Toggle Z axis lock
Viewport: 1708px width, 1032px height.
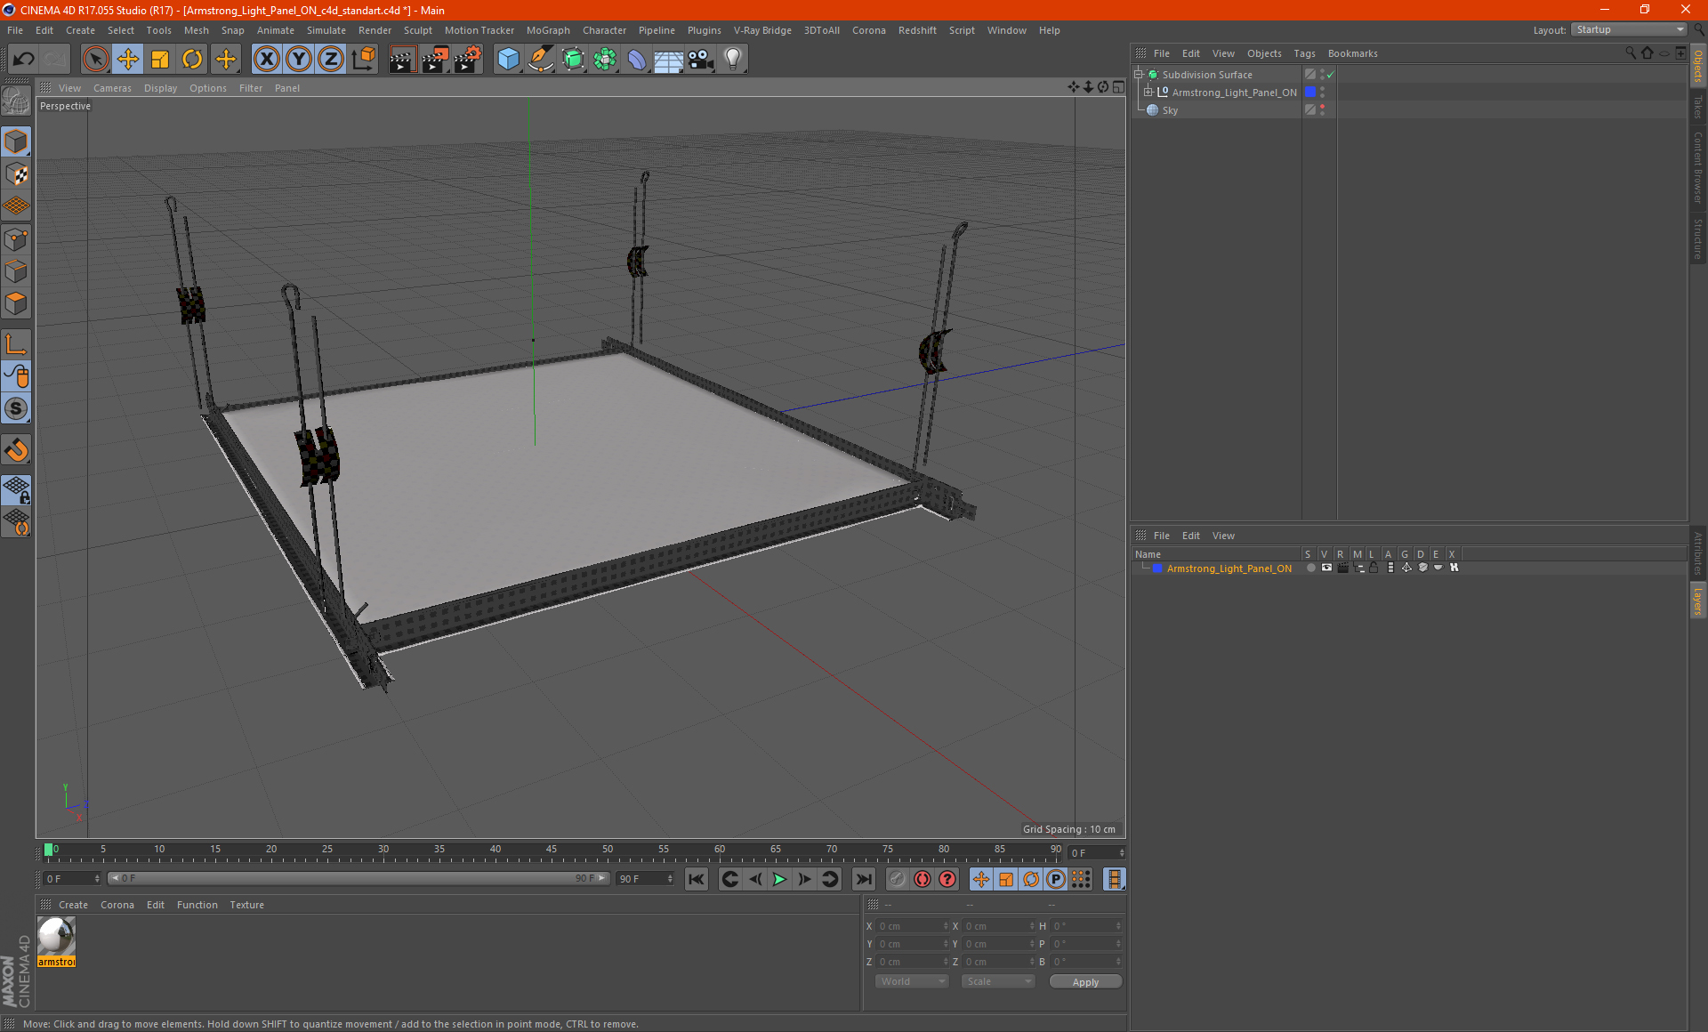[x=331, y=60]
